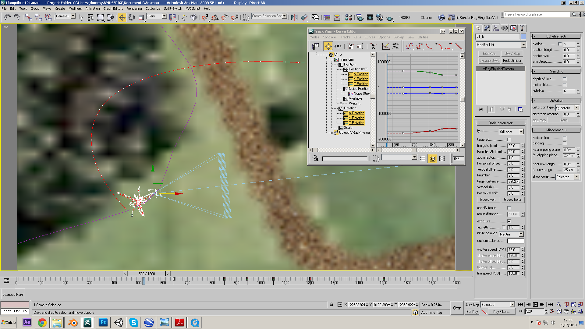Enable the depth-of-field checkbox
The image size is (585, 329).
pos(565,79)
